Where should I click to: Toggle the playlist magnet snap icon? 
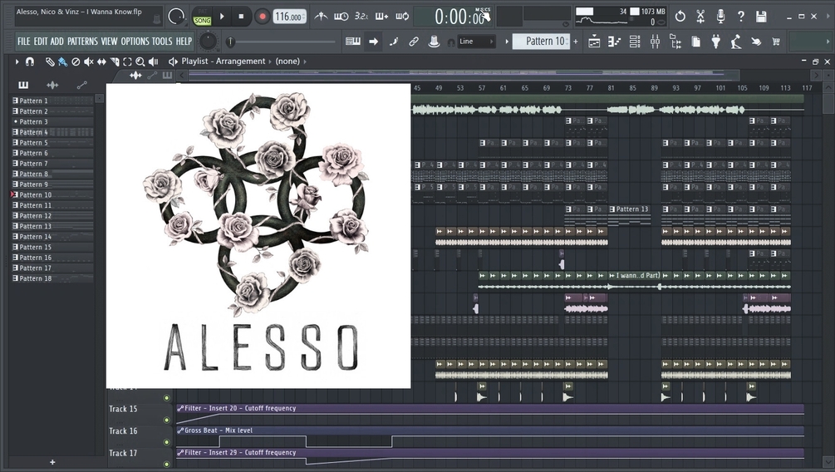point(30,61)
